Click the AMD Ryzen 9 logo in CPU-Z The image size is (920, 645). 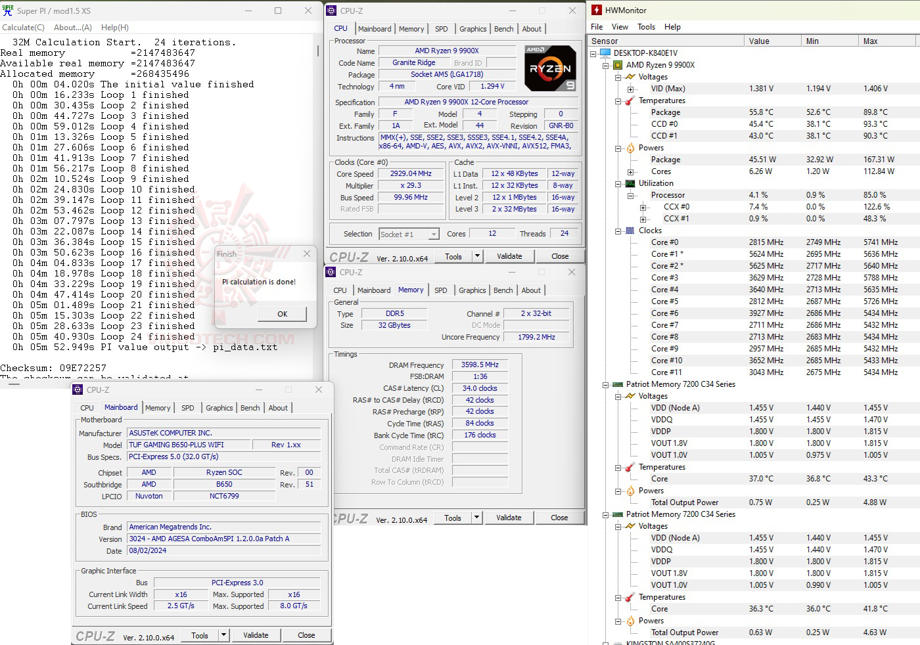(550, 68)
